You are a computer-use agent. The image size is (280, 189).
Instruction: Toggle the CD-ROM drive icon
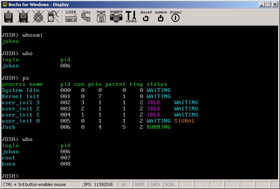[38, 16]
